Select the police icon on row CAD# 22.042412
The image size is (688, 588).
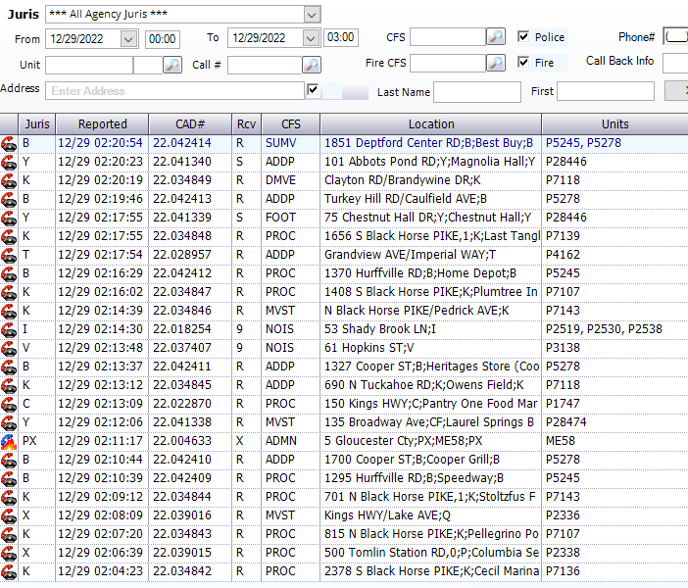tap(9, 273)
